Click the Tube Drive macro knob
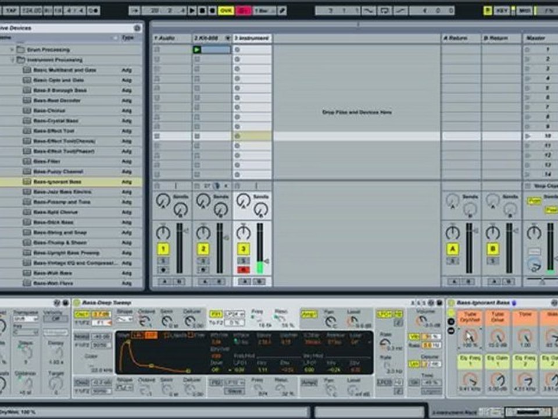 (x=497, y=336)
